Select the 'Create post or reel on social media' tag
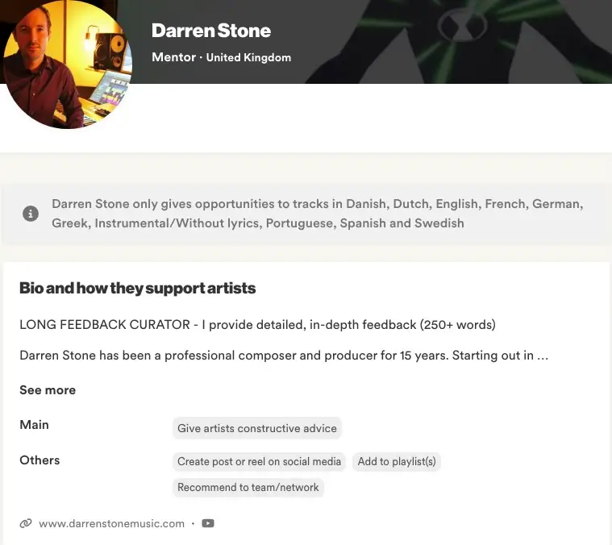This screenshot has width=612, height=545. [x=260, y=462]
